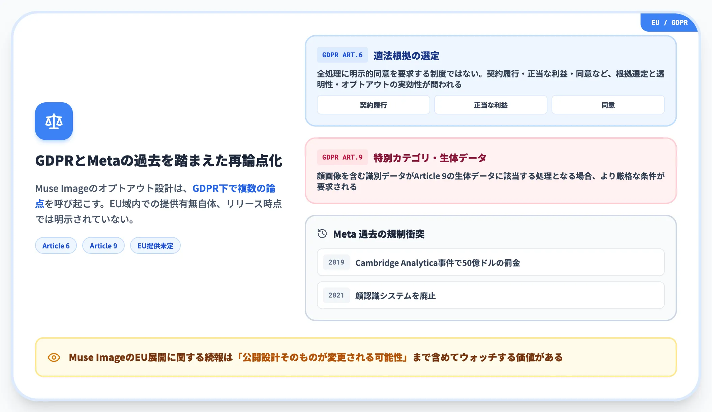
Task: Click the EU提供未定 pill tag
Action: (155, 246)
